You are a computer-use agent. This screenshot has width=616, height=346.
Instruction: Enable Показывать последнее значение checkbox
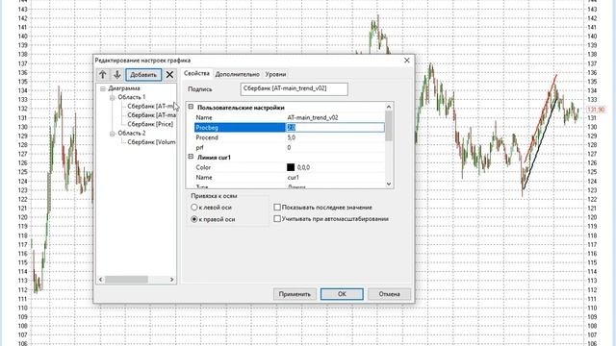point(277,208)
